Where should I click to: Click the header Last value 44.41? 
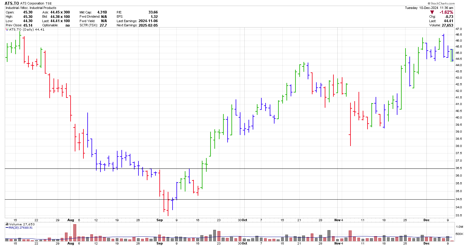click(449, 21)
